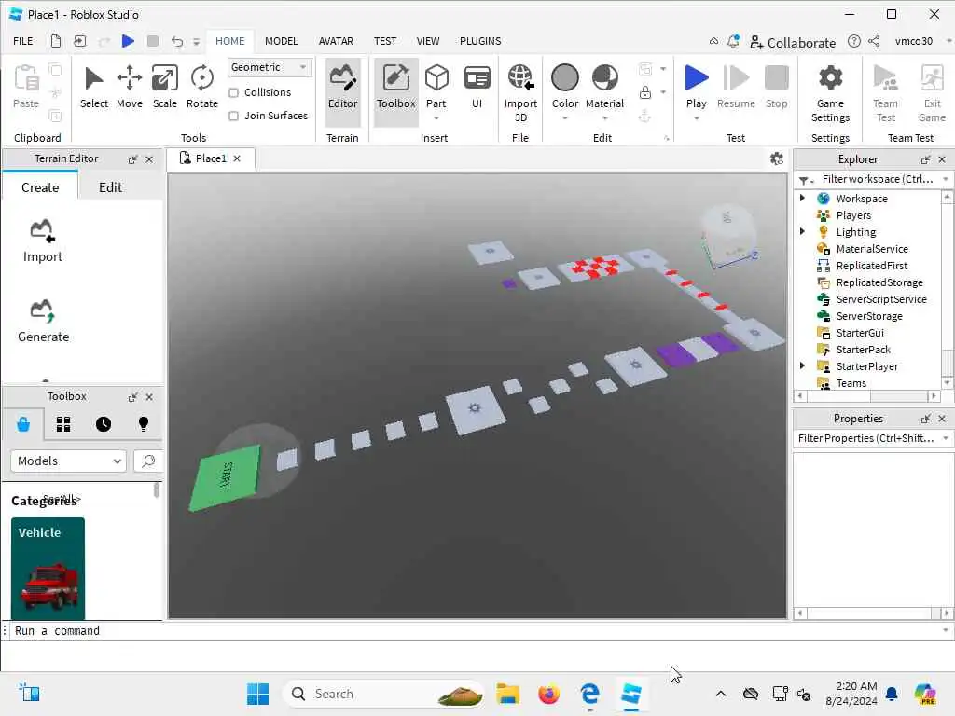Open the Part dropdown arrow
The width and height of the screenshot is (955, 716).
pyautogui.click(x=436, y=118)
